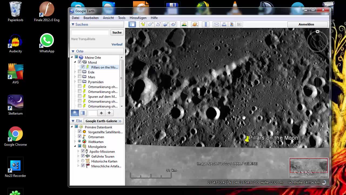346x195 pixels.
Task: Open the Hilfe menu
Action: coord(154,18)
